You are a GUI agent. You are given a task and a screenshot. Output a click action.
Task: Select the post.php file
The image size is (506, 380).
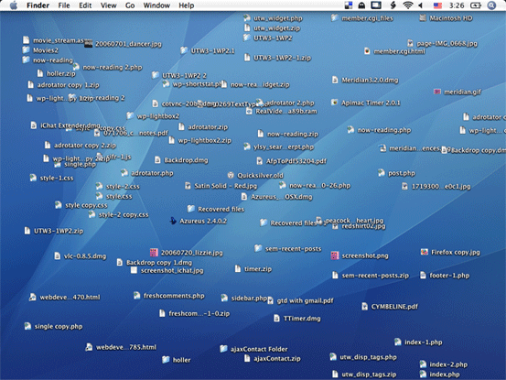coord(396,173)
